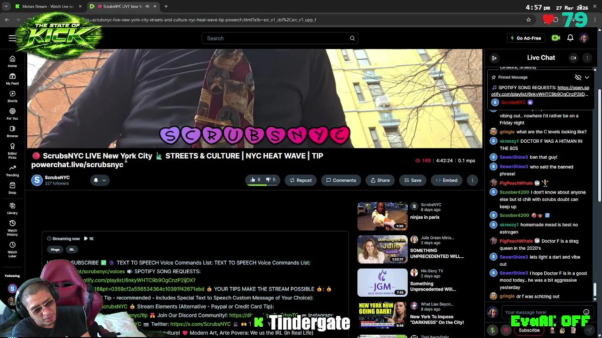Click the Live Chat scrollbar
602x338 pixels.
(595, 290)
